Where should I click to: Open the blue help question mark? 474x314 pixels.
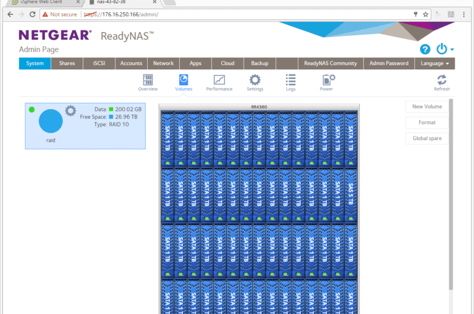coord(425,49)
